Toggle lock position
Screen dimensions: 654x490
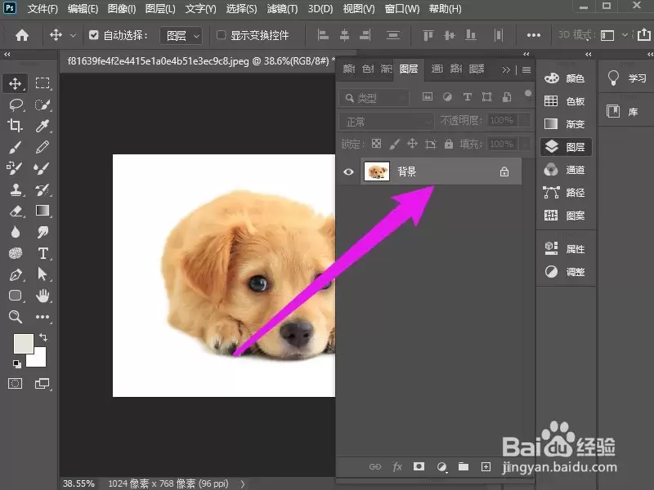click(412, 144)
